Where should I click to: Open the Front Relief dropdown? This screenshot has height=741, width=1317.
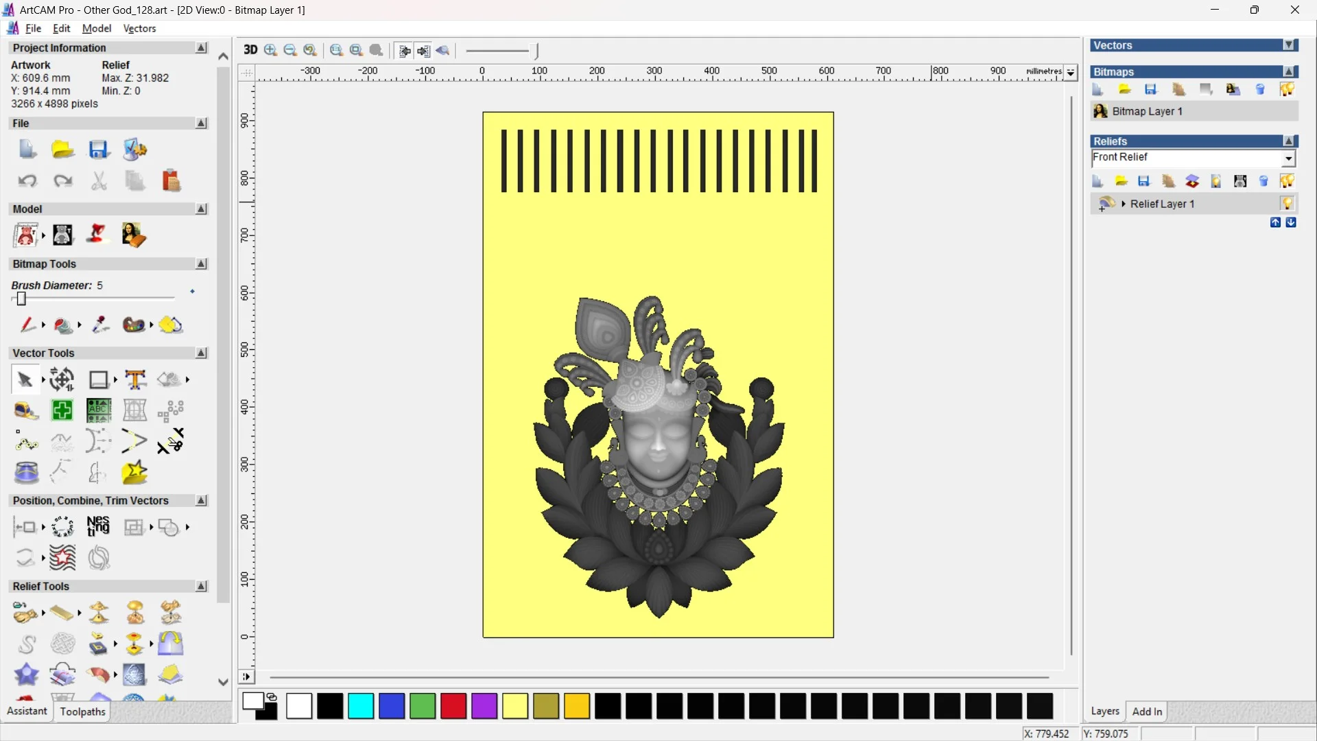(1289, 158)
